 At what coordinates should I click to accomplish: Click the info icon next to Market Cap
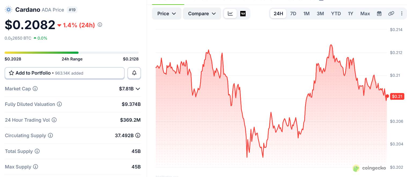(x=35, y=88)
